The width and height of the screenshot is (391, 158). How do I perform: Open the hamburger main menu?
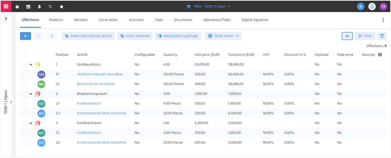click(x=6, y=6)
